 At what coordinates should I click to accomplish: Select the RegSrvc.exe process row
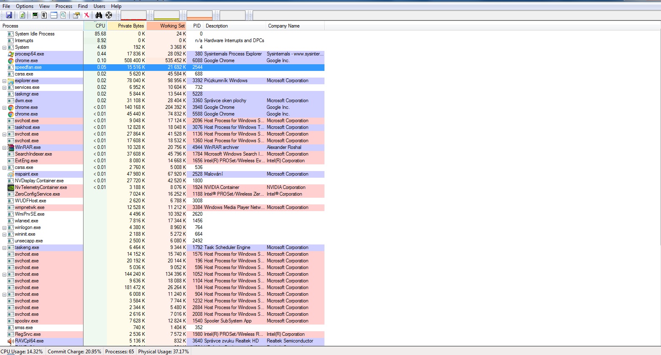[x=162, y=334]
